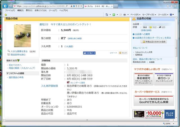Click the green RSS feeds icon

113,15
